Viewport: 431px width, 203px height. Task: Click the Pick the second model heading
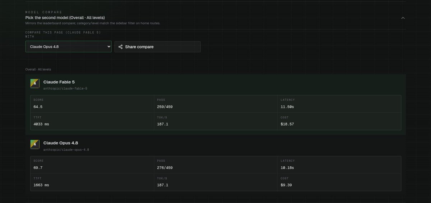click(65, 17)
